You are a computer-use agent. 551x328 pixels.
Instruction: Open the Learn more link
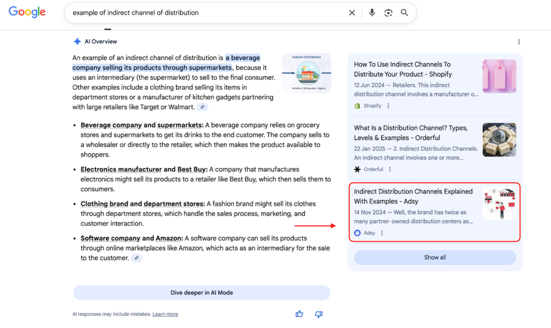coord(165,314)
